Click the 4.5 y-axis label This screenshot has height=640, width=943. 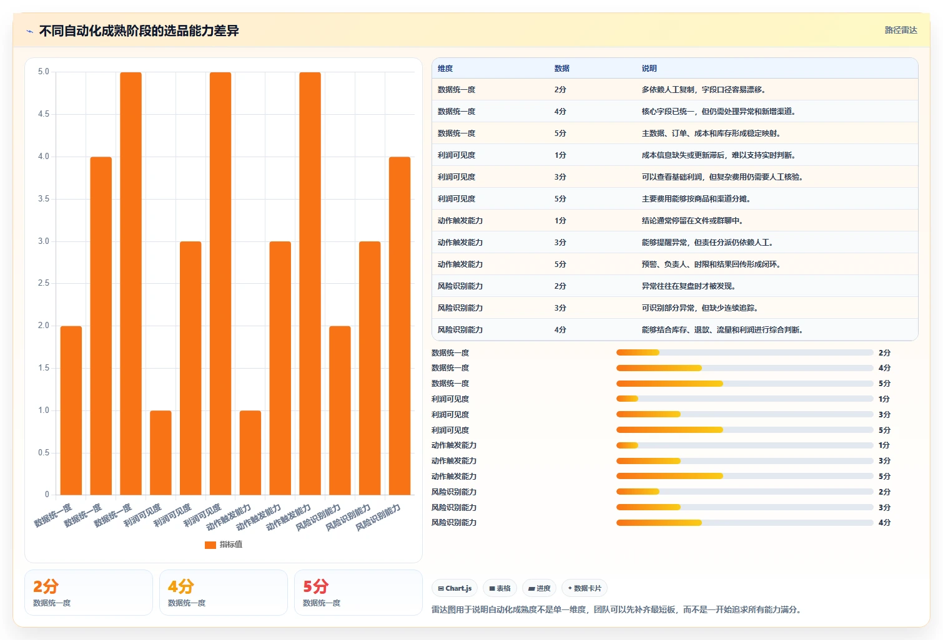coord(44,114)
